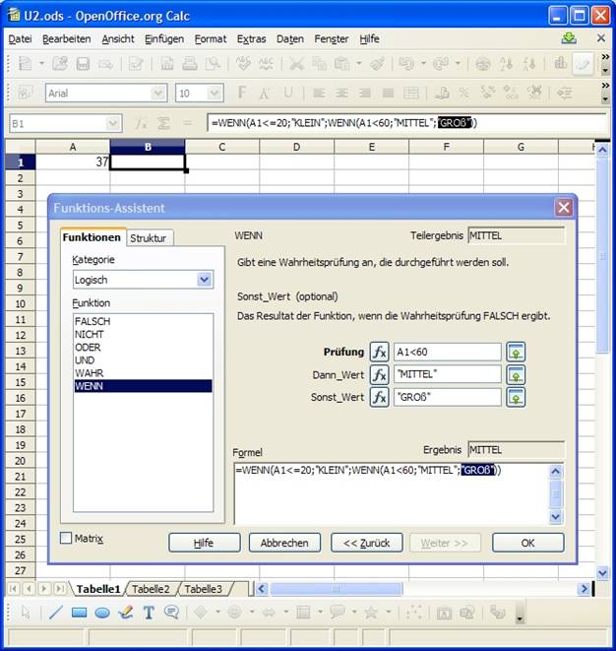This screenshot has height=651, width=616.
Task: Open the Einfügen menu
Action: (163, 39)
